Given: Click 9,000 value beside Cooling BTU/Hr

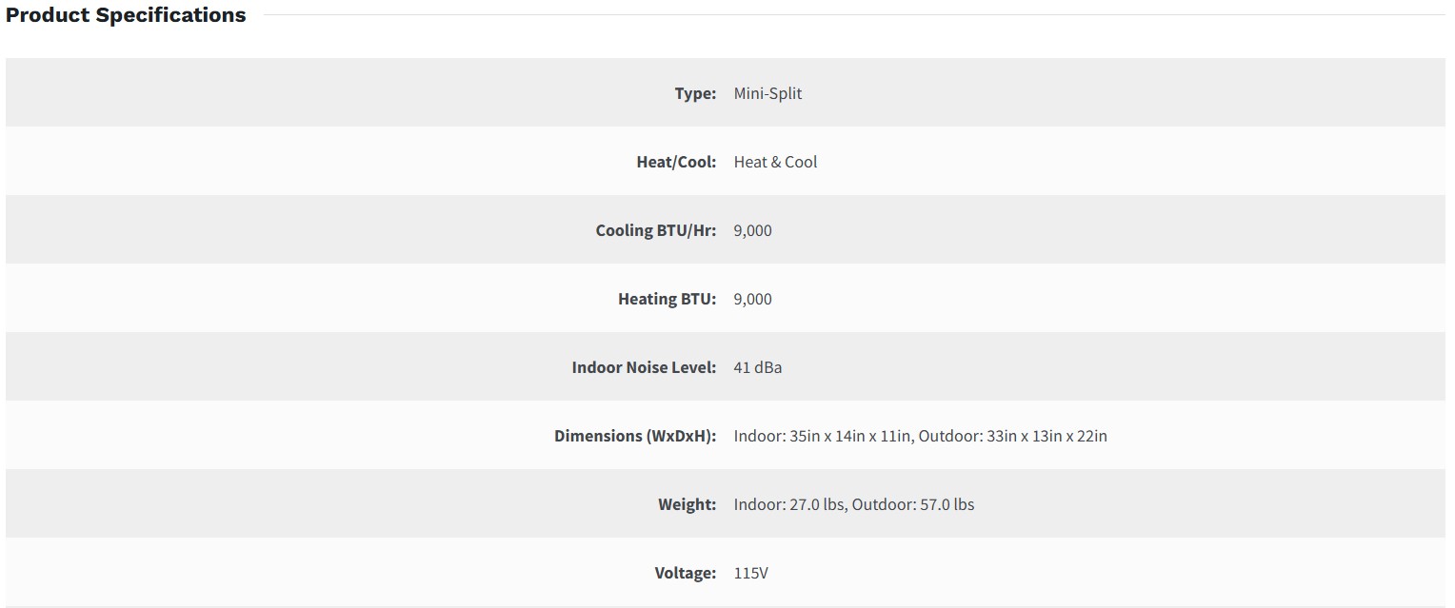Looking at the screenshot, I should click(x=752, y=230).
